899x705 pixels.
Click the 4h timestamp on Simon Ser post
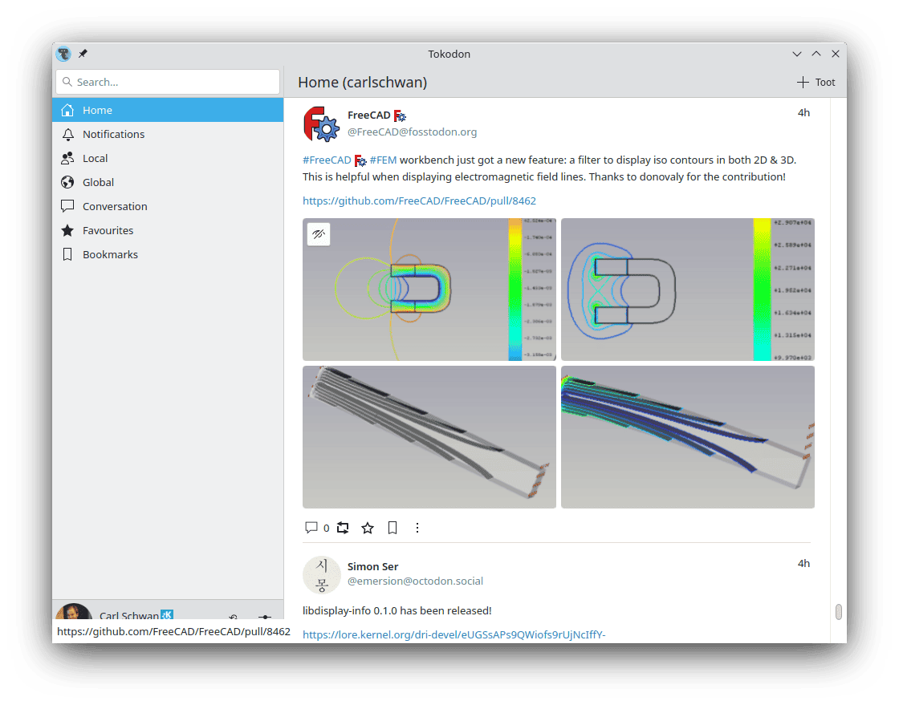[x=803, y=564]
